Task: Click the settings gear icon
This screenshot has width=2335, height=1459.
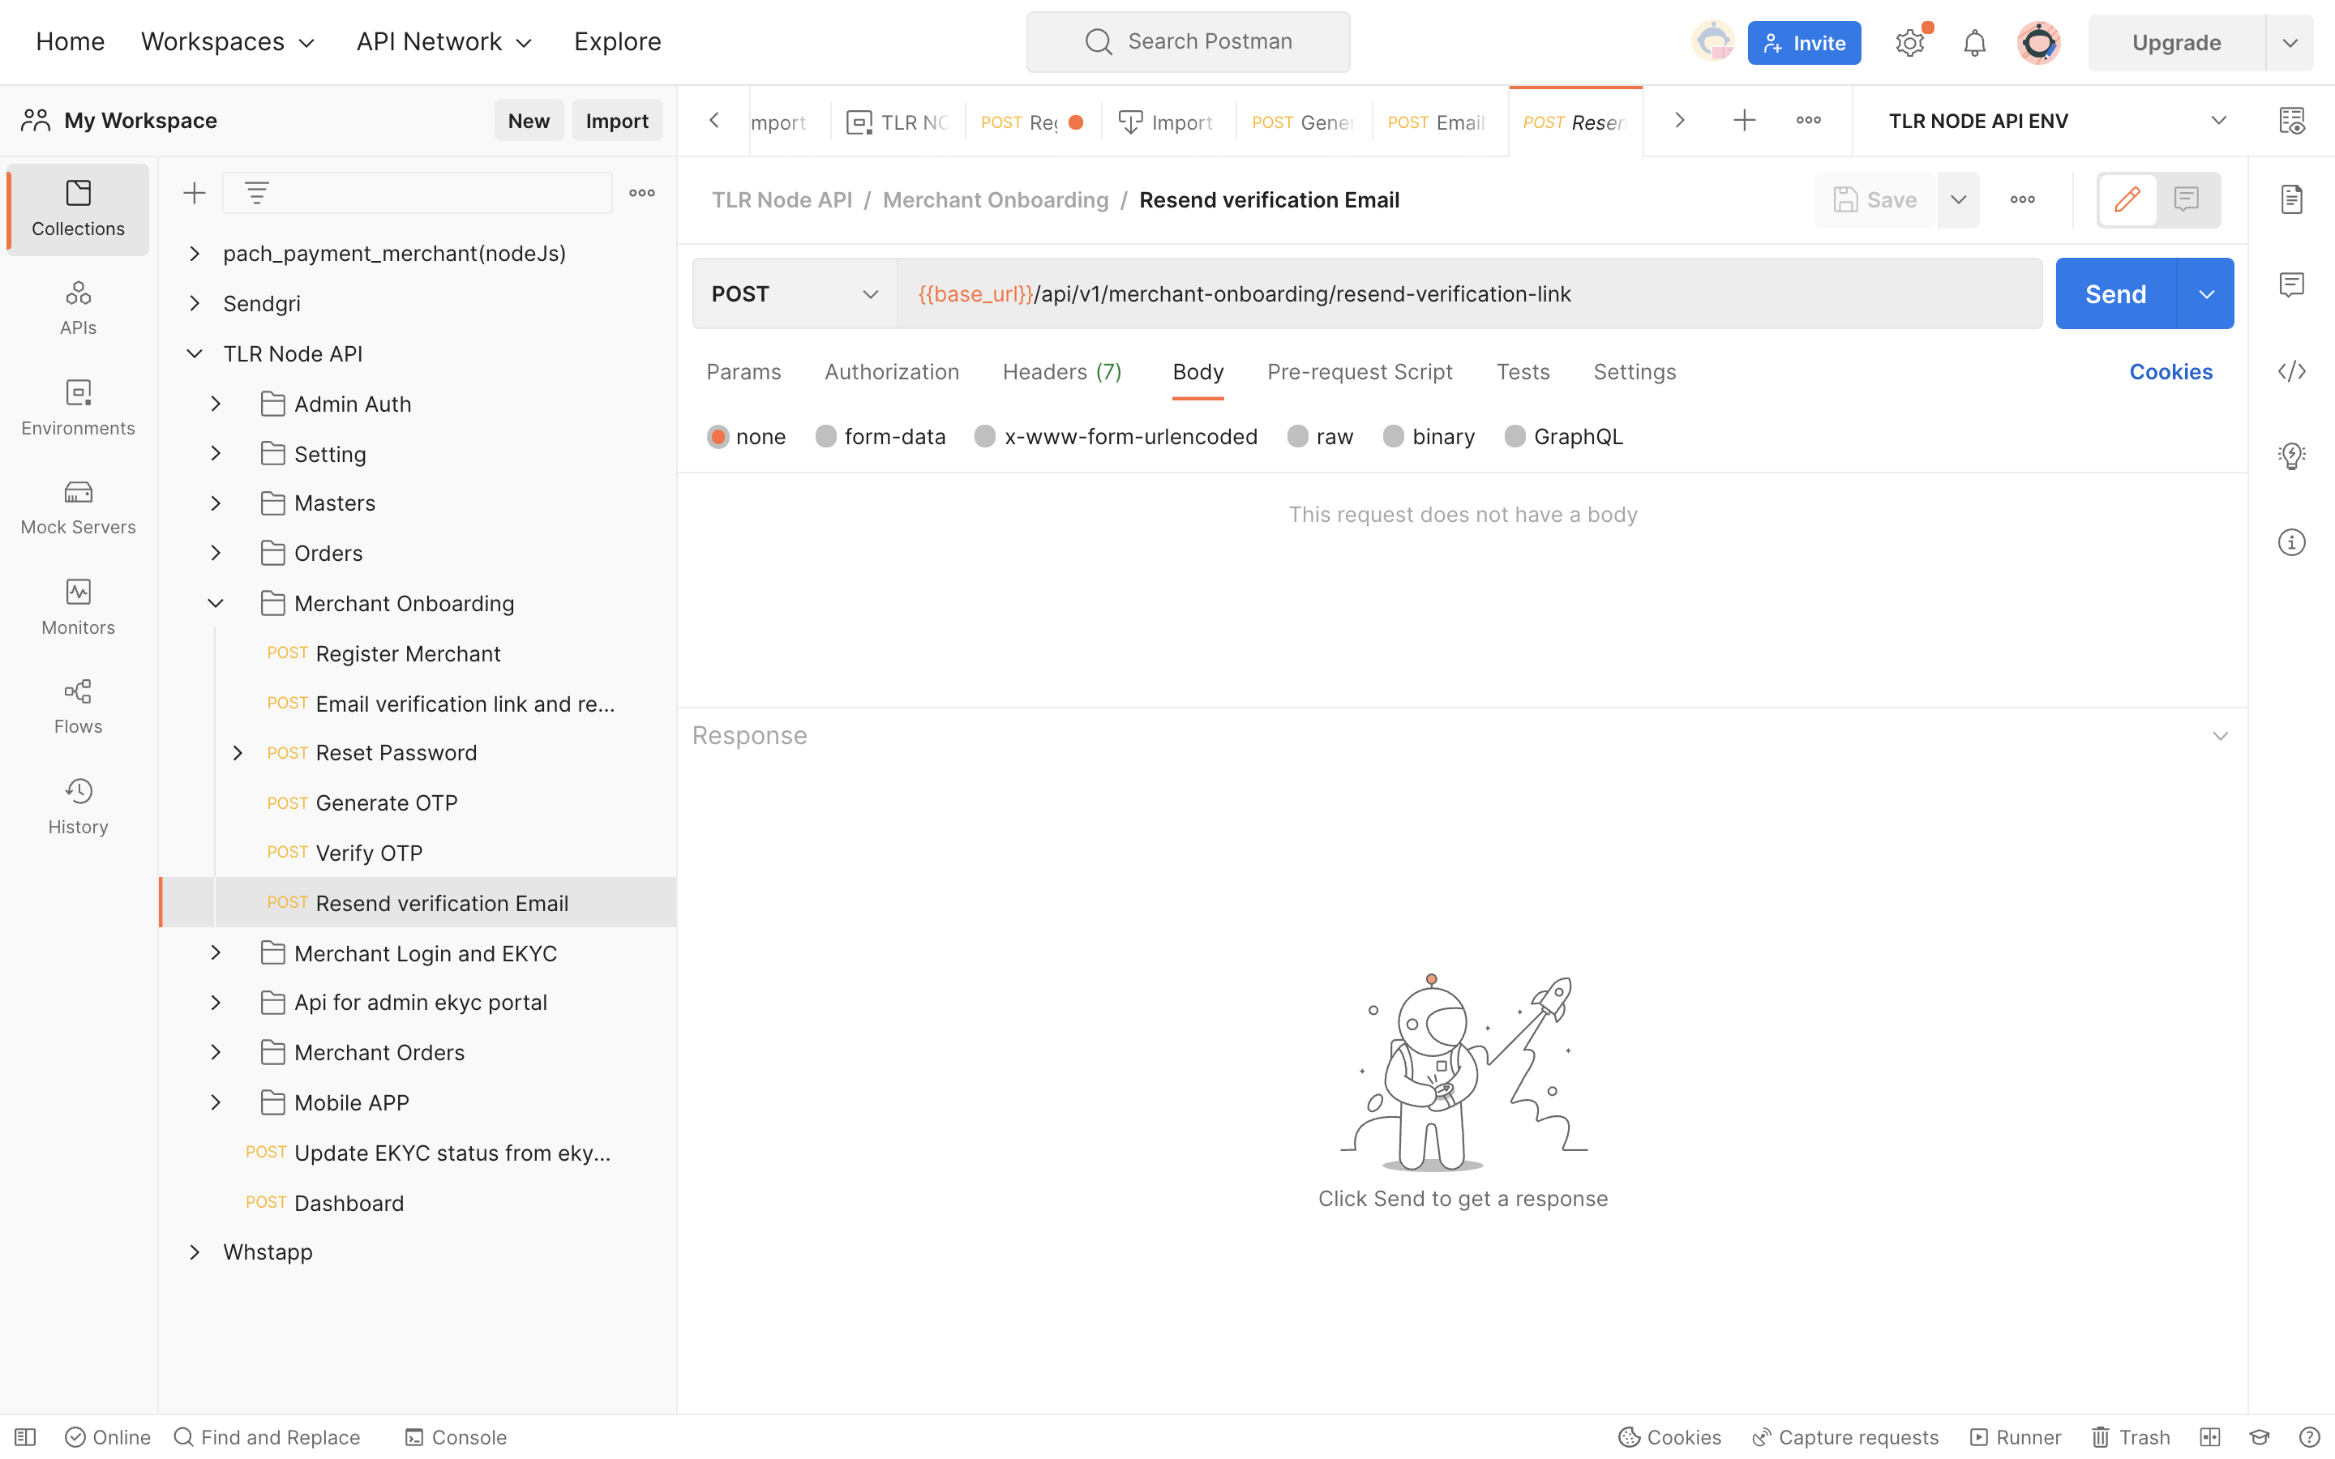Action: (1909, 42)
